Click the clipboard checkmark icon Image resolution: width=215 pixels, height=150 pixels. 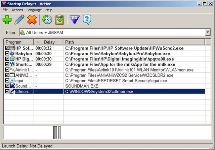59,20
